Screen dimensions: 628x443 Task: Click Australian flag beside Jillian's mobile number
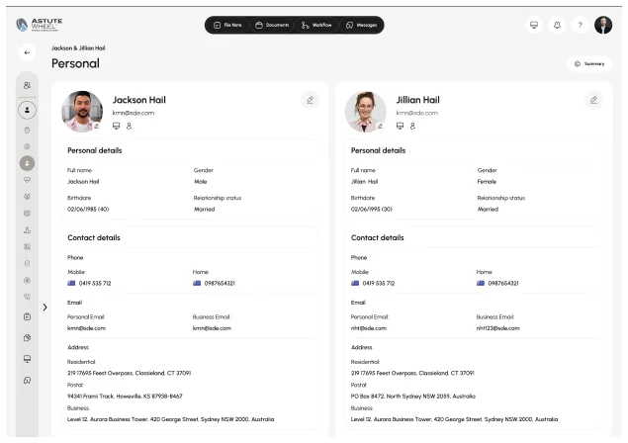(x=355, y=283)
